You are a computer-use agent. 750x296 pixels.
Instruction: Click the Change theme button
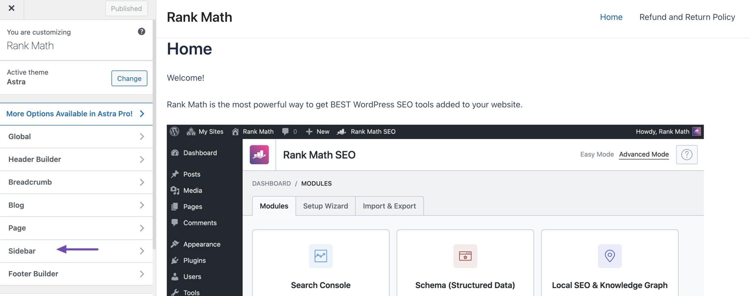129,78
